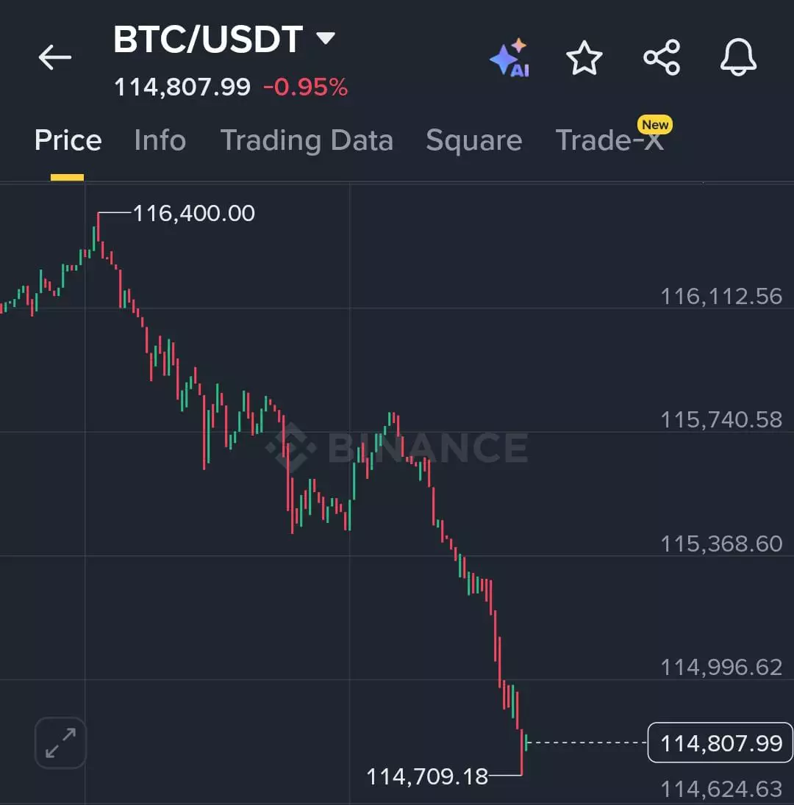794x805 pixels.
Task: Tap the -0.95% change percentage
Action: coord(305,88)
